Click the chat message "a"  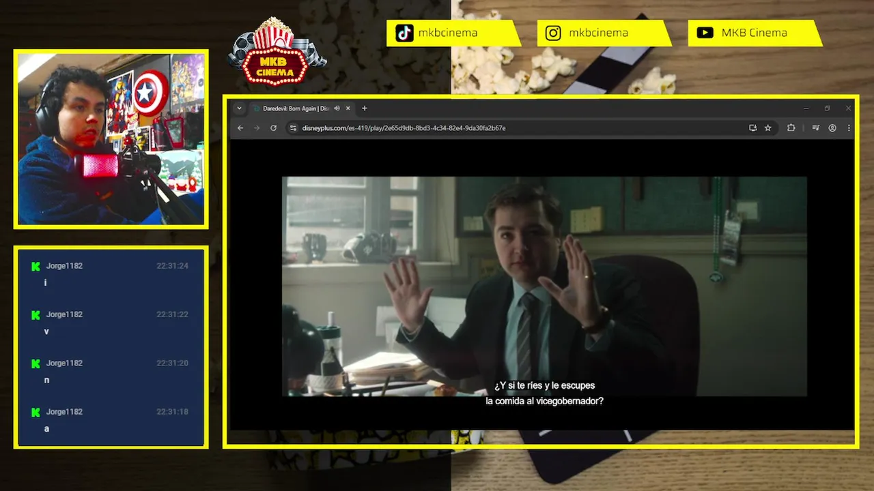pos(46,429)
